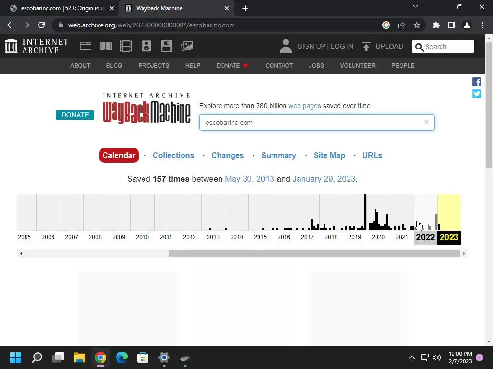Open the Web archive icon in Internet Archive navbar
This screenshot has height=369, width=493.
click(x=86, y=46)
